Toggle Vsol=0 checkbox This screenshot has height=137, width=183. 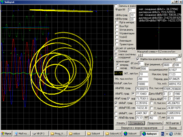click(x=117, y=37)
